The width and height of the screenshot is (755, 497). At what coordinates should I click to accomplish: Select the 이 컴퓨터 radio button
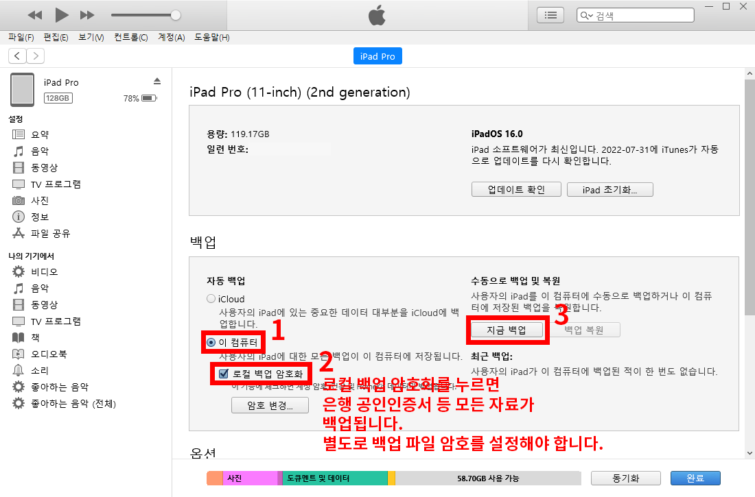pos(211,343)
